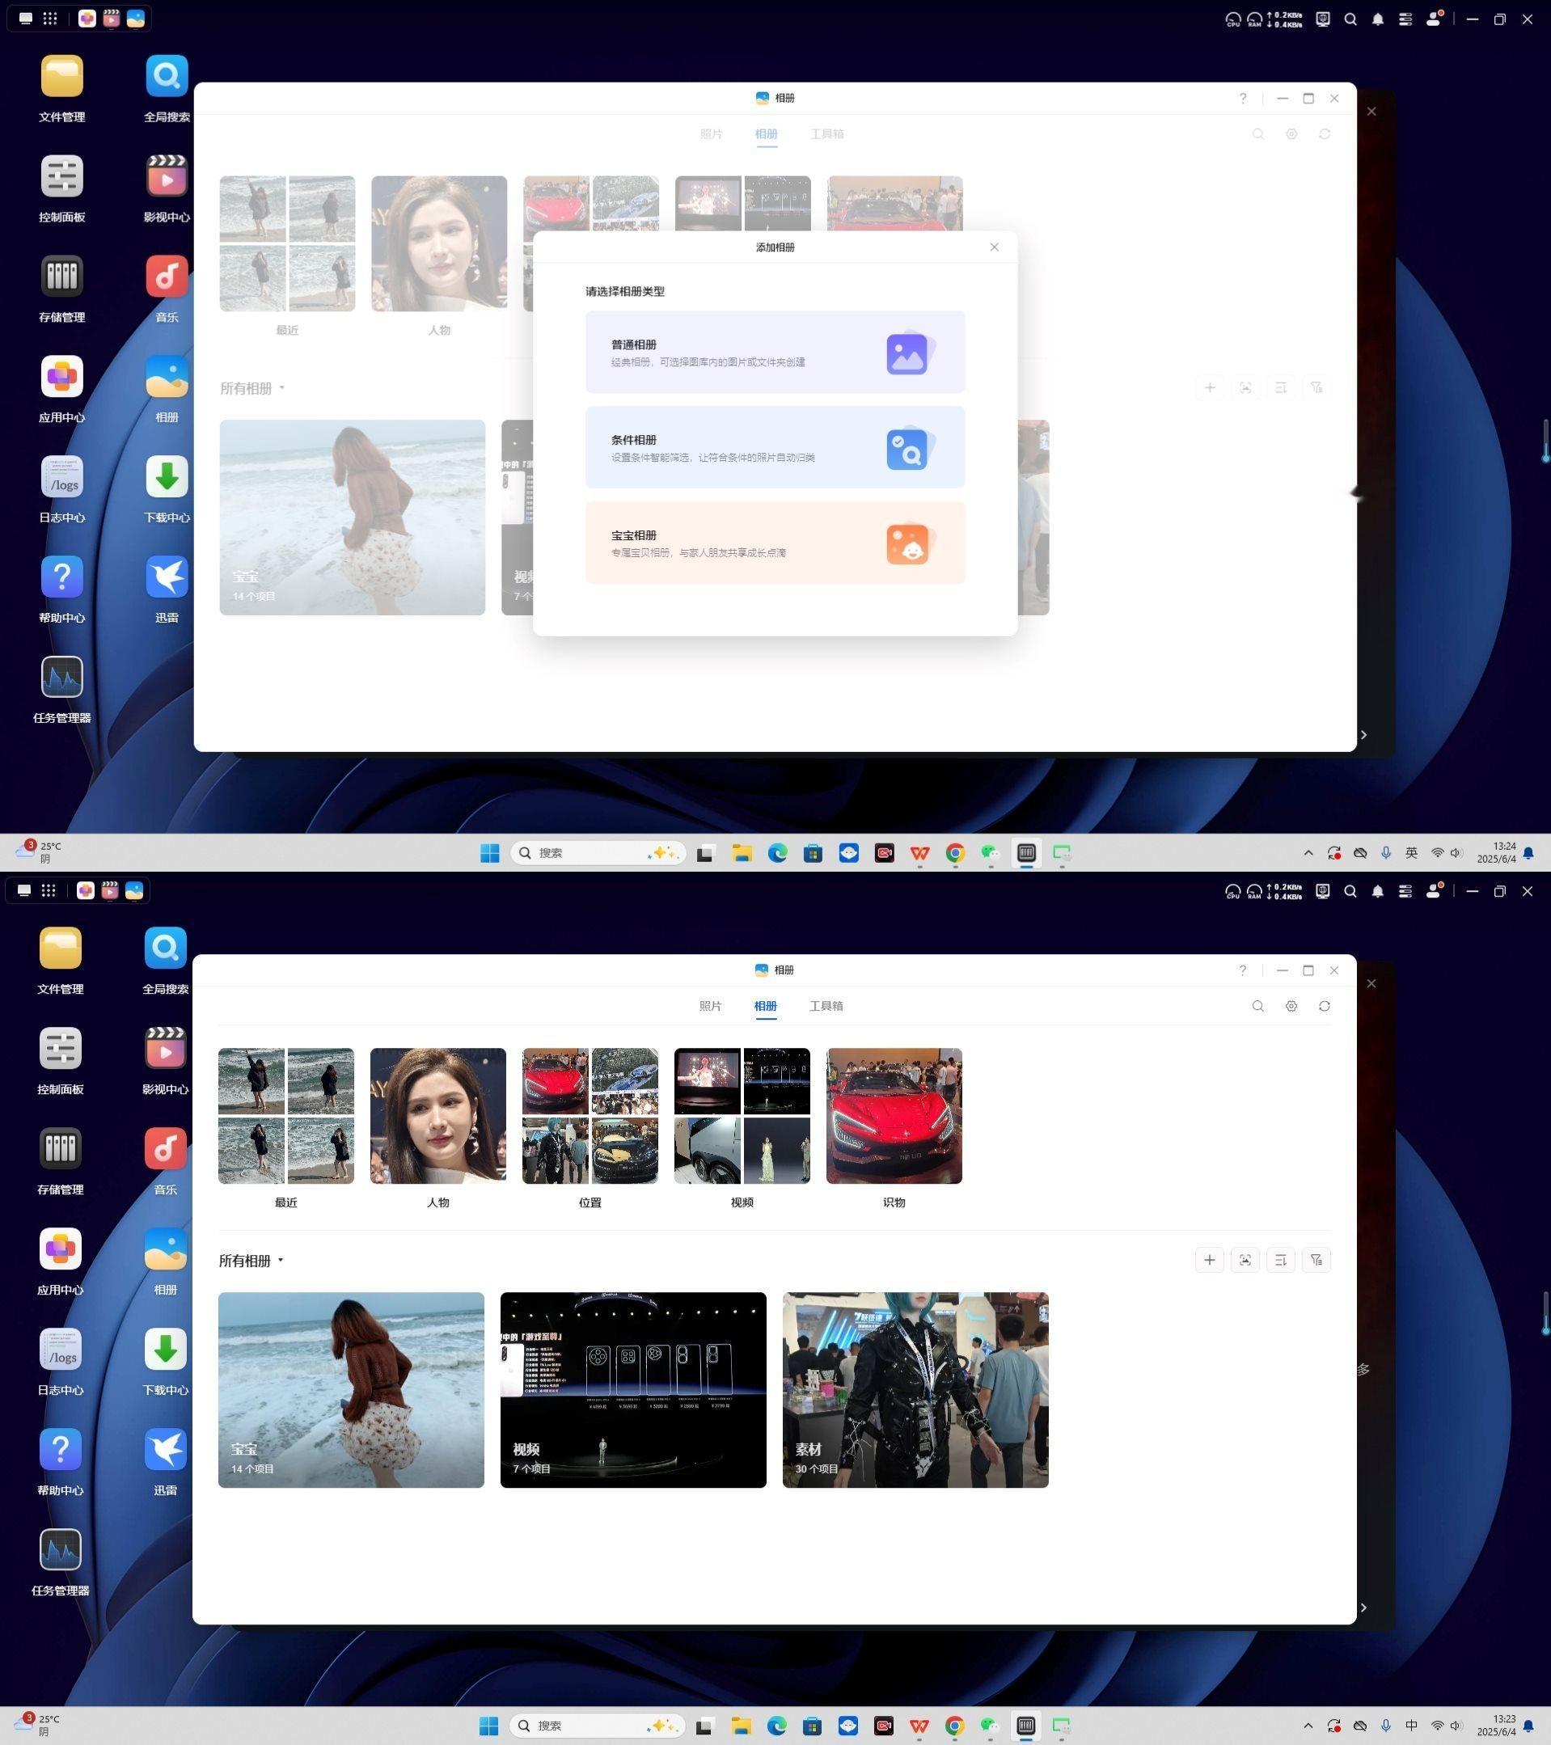Open notification bell in lower screenshot topbar
This screenshot has height=1745, width=1551.
[1378, 891]
